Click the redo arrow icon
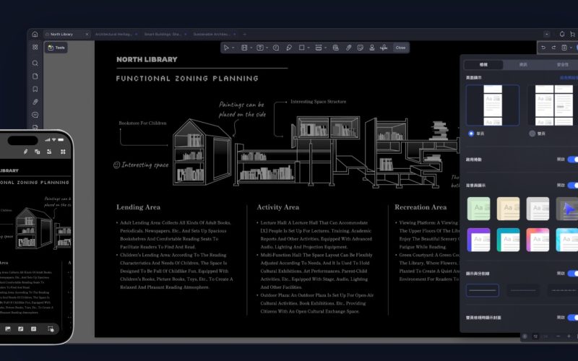This screenshot has width=578, height=361. point(553,48)
